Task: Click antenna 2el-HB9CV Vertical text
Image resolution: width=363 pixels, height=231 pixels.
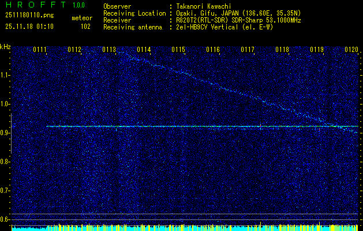Action: (224, 27)
